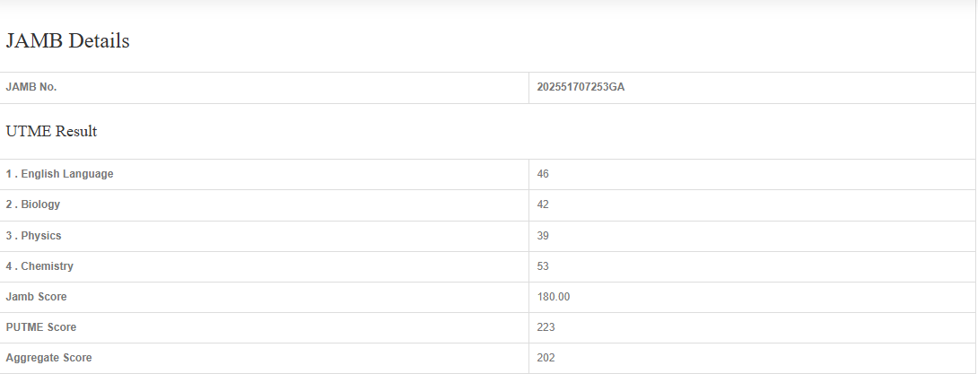Image resolution: width=978 pixels, height=374 pixels.
Task: Click the English Language subject label
Action: [67, 174]
